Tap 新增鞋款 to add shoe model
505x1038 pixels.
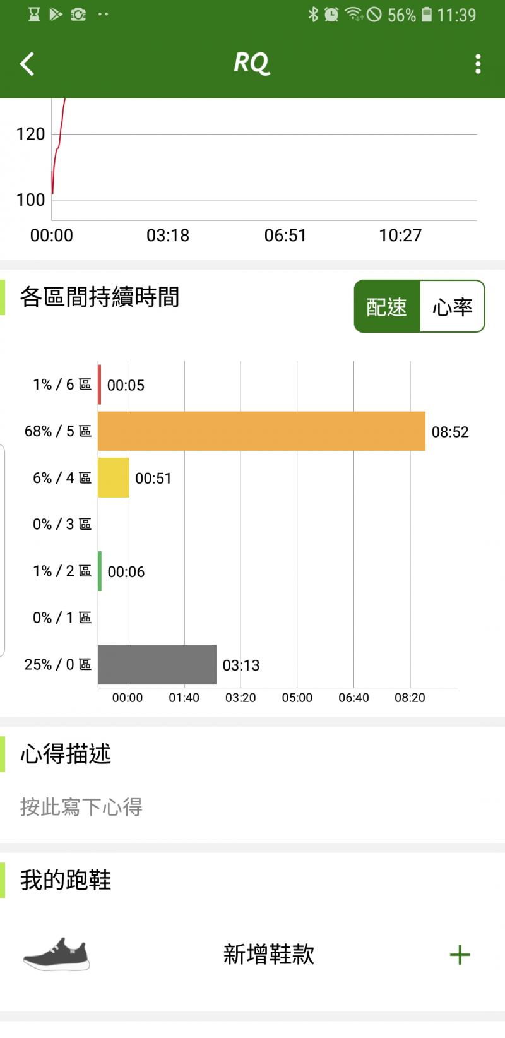point(268,954)
